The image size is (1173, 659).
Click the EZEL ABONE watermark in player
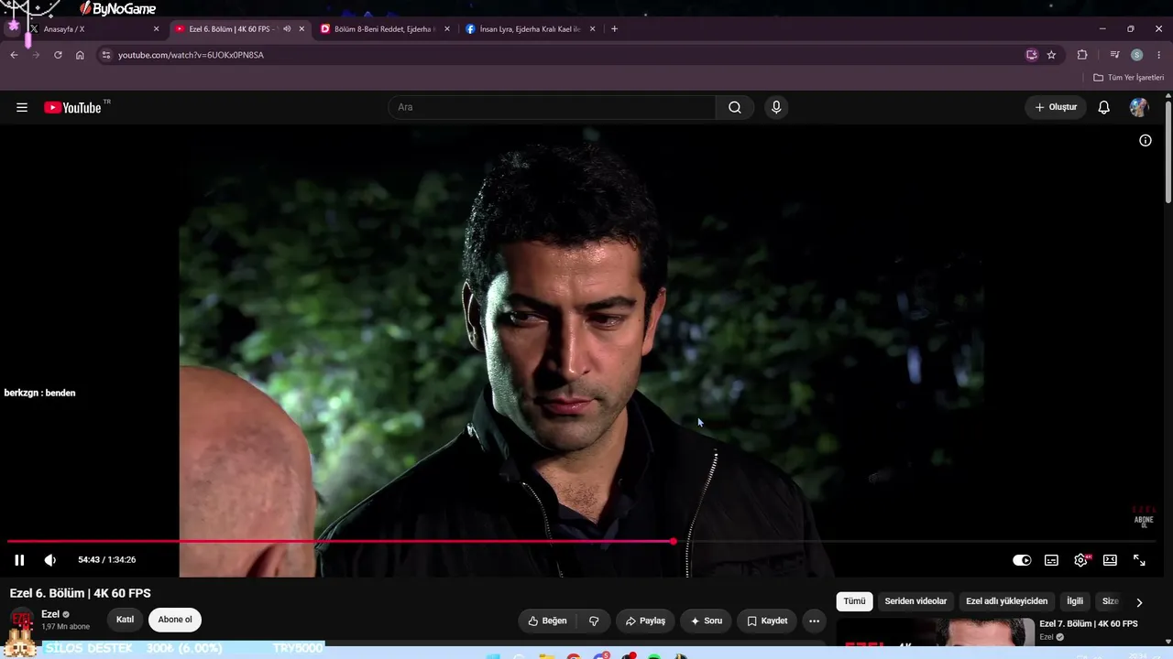tap(1144, 517)
